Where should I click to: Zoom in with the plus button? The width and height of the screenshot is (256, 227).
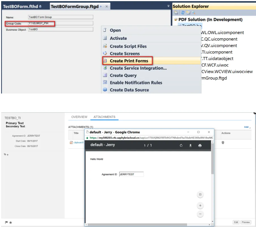(x=200, y=206)
